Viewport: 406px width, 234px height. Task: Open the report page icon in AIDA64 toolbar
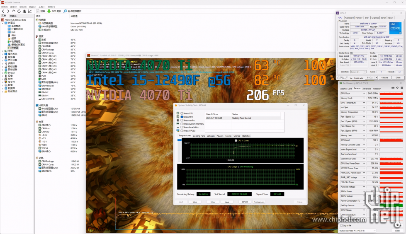click(x=38, y=11)
